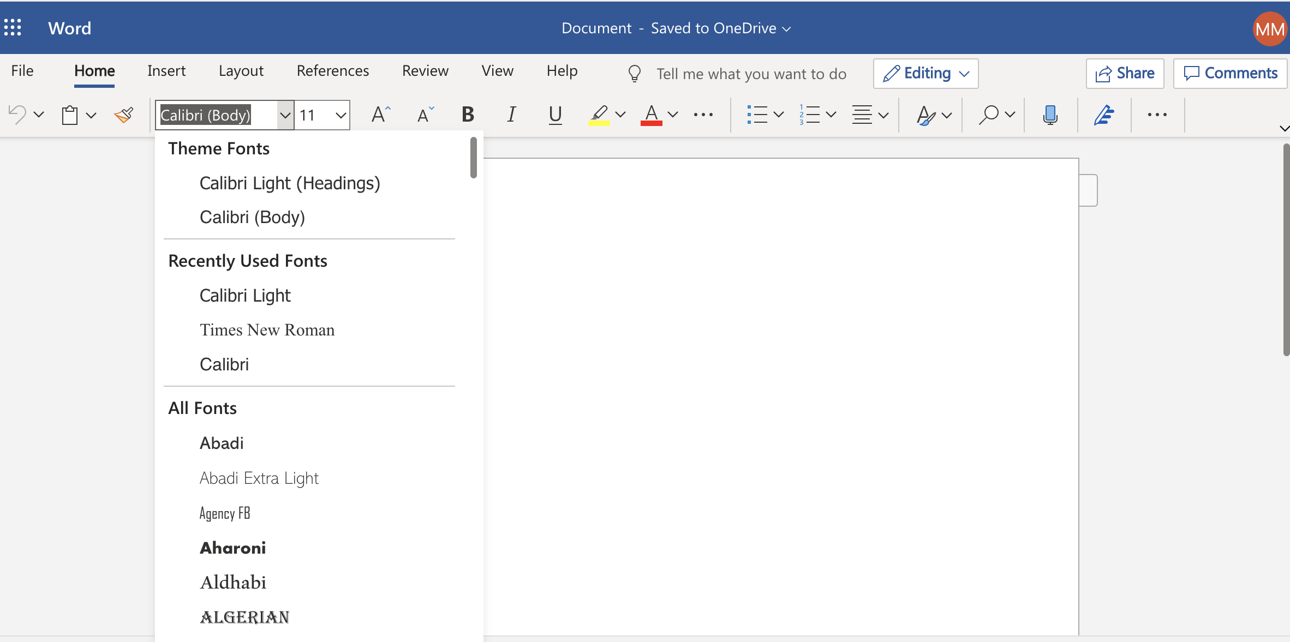
Task: Toggle Underline formatting
Action: tap(555, 115)
